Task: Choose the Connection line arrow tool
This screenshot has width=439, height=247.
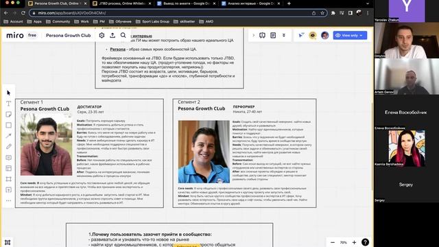Action: (9, 136)
